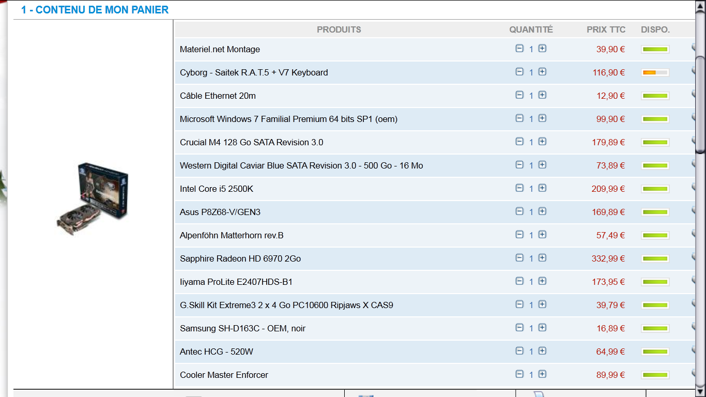
Task: Open the Alpenföhn Matterhorn rev.B product link
Action: tap(232, 236)
